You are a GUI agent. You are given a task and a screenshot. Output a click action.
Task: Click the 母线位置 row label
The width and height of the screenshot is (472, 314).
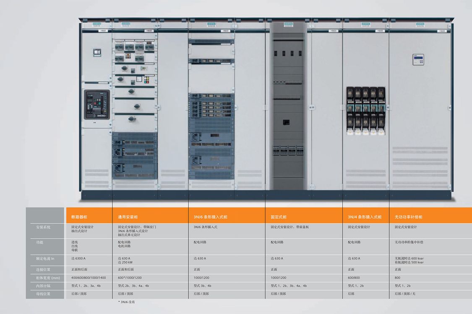tap(43, 294)
